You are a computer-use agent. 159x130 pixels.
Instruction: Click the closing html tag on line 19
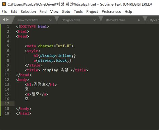(23, 114)
